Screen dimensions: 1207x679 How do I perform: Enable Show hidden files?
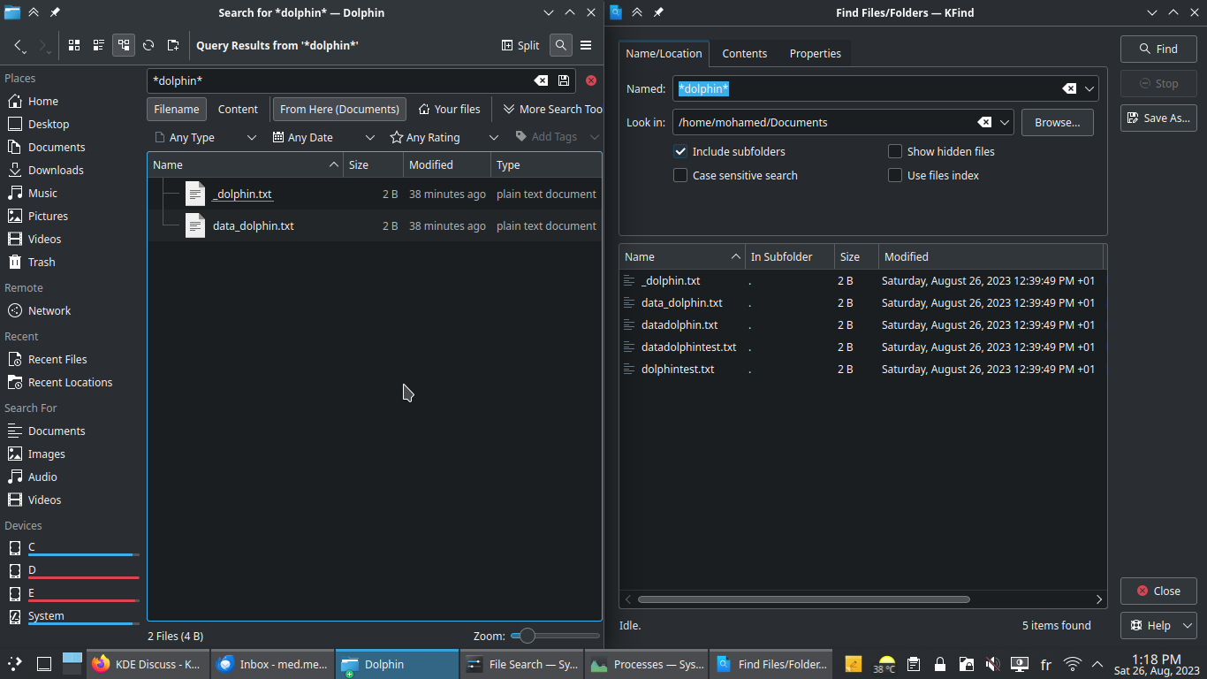pyautogui.click(x=941, y=151)
